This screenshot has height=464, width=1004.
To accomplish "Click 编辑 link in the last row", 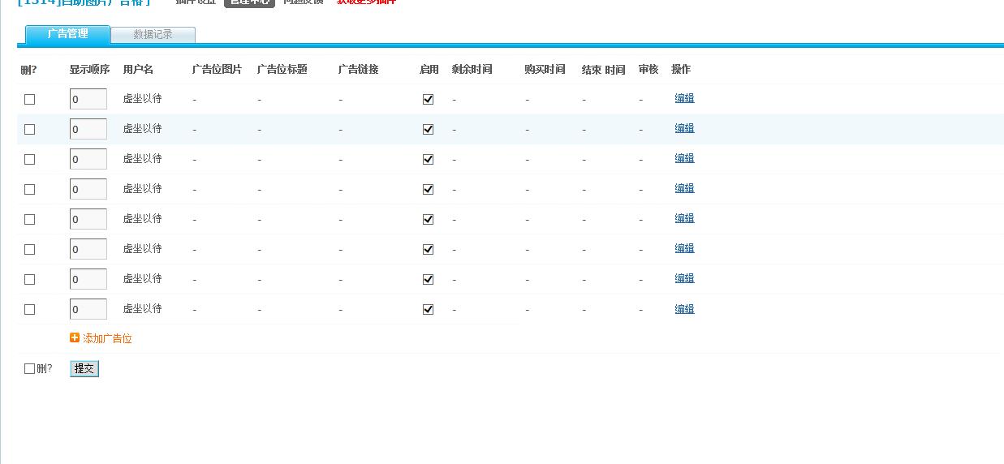I will 684,309.
